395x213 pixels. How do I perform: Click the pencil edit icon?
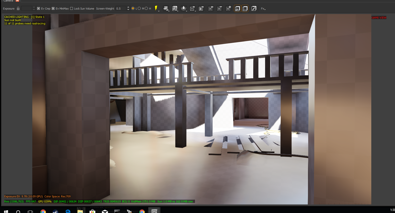[x=254, y=9]
